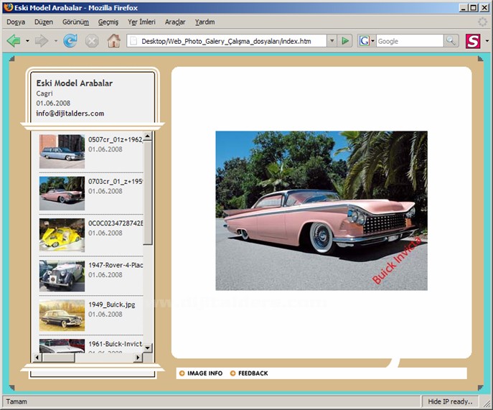Screen dimensions: 493x410
Task: Click the info@dijitalders.com email link
Action: (x=70, y=113)
